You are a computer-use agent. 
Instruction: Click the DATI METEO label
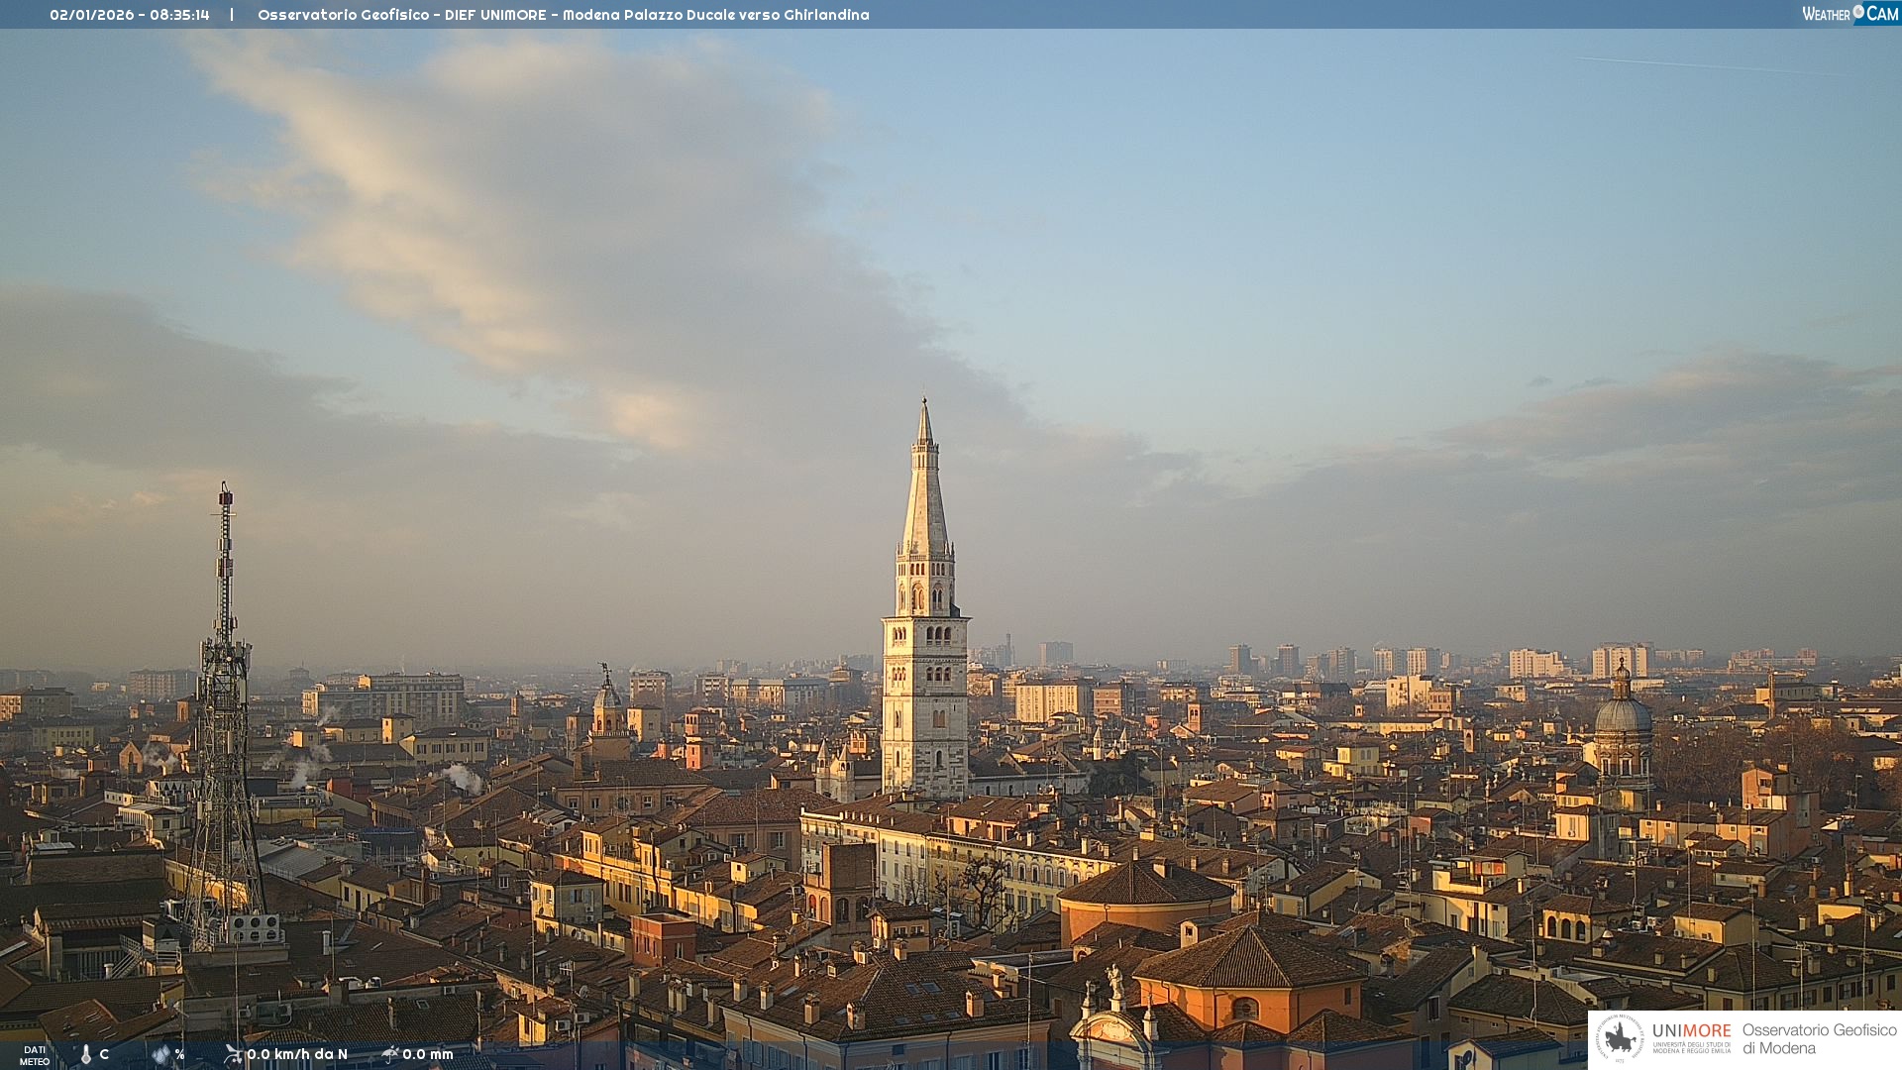pos(35,1055)
